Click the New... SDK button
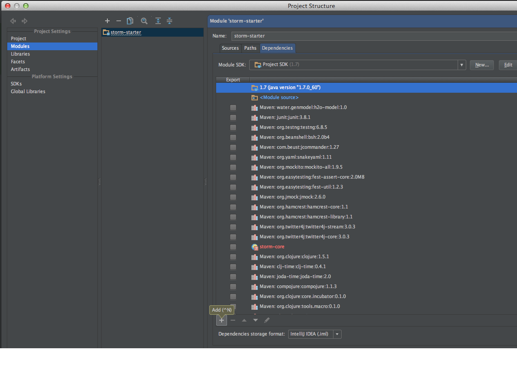This screenshot has width=517, height=379. pos(482,65)
